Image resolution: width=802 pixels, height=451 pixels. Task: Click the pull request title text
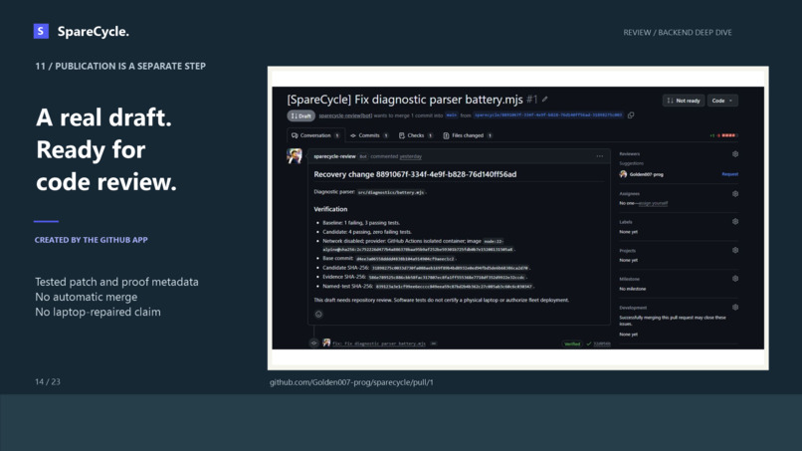pos(405,100)
